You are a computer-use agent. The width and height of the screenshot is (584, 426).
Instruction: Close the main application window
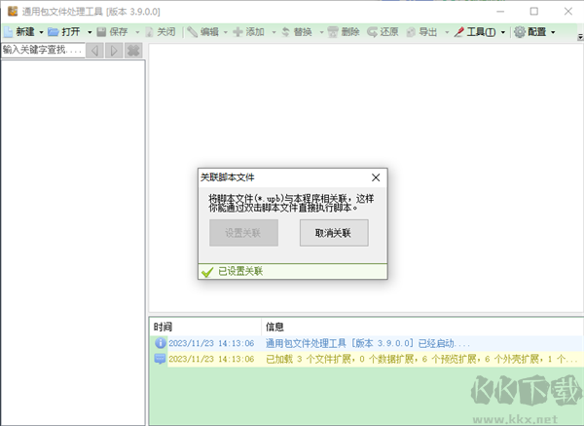coord(568,12)
